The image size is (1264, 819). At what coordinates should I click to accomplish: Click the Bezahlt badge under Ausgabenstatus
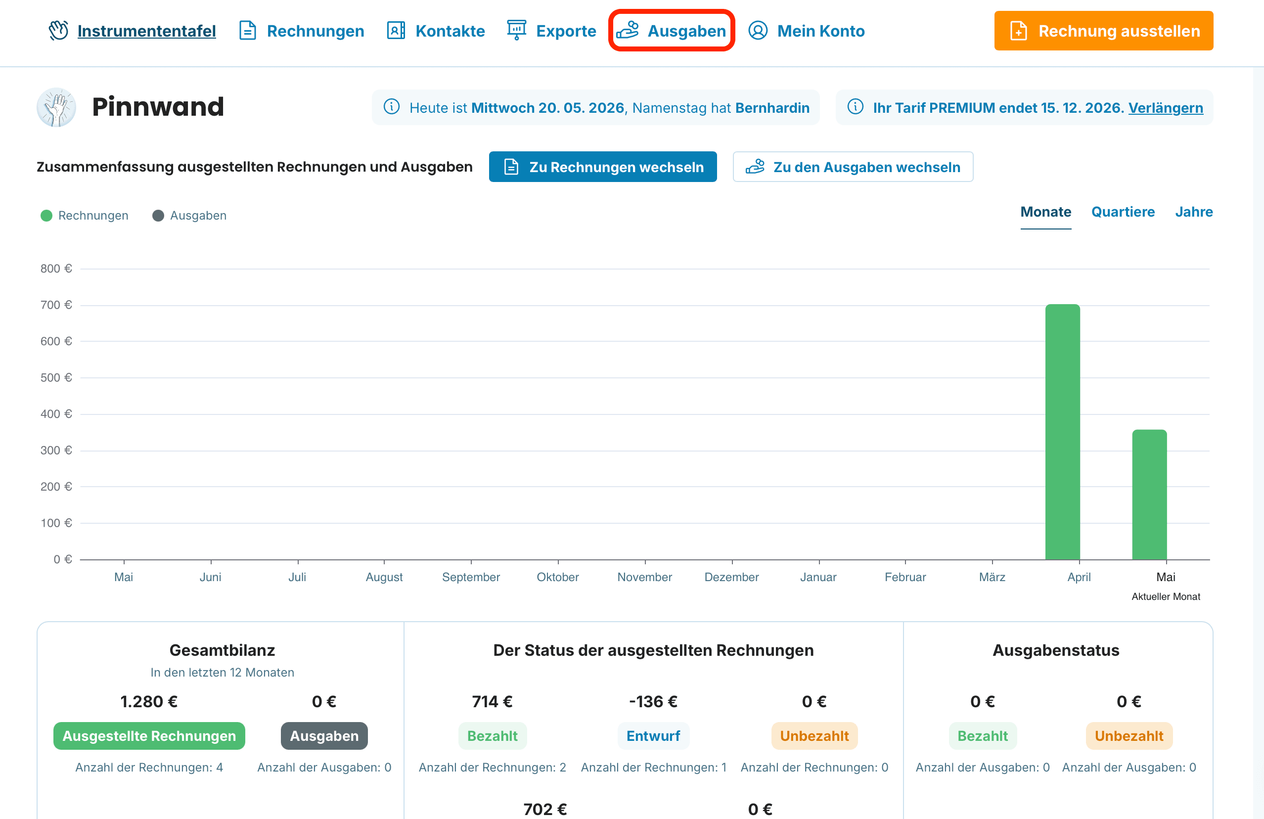pos(983,735)
